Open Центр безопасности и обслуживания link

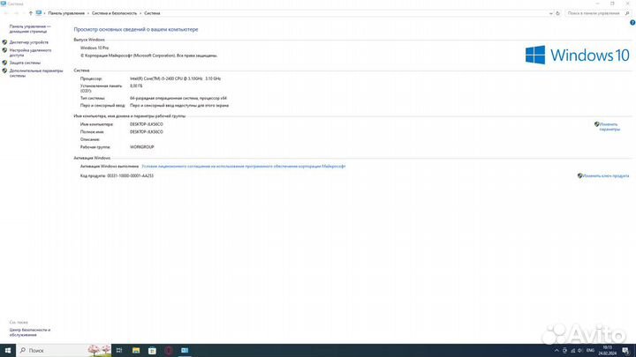[x=26, y=332]
